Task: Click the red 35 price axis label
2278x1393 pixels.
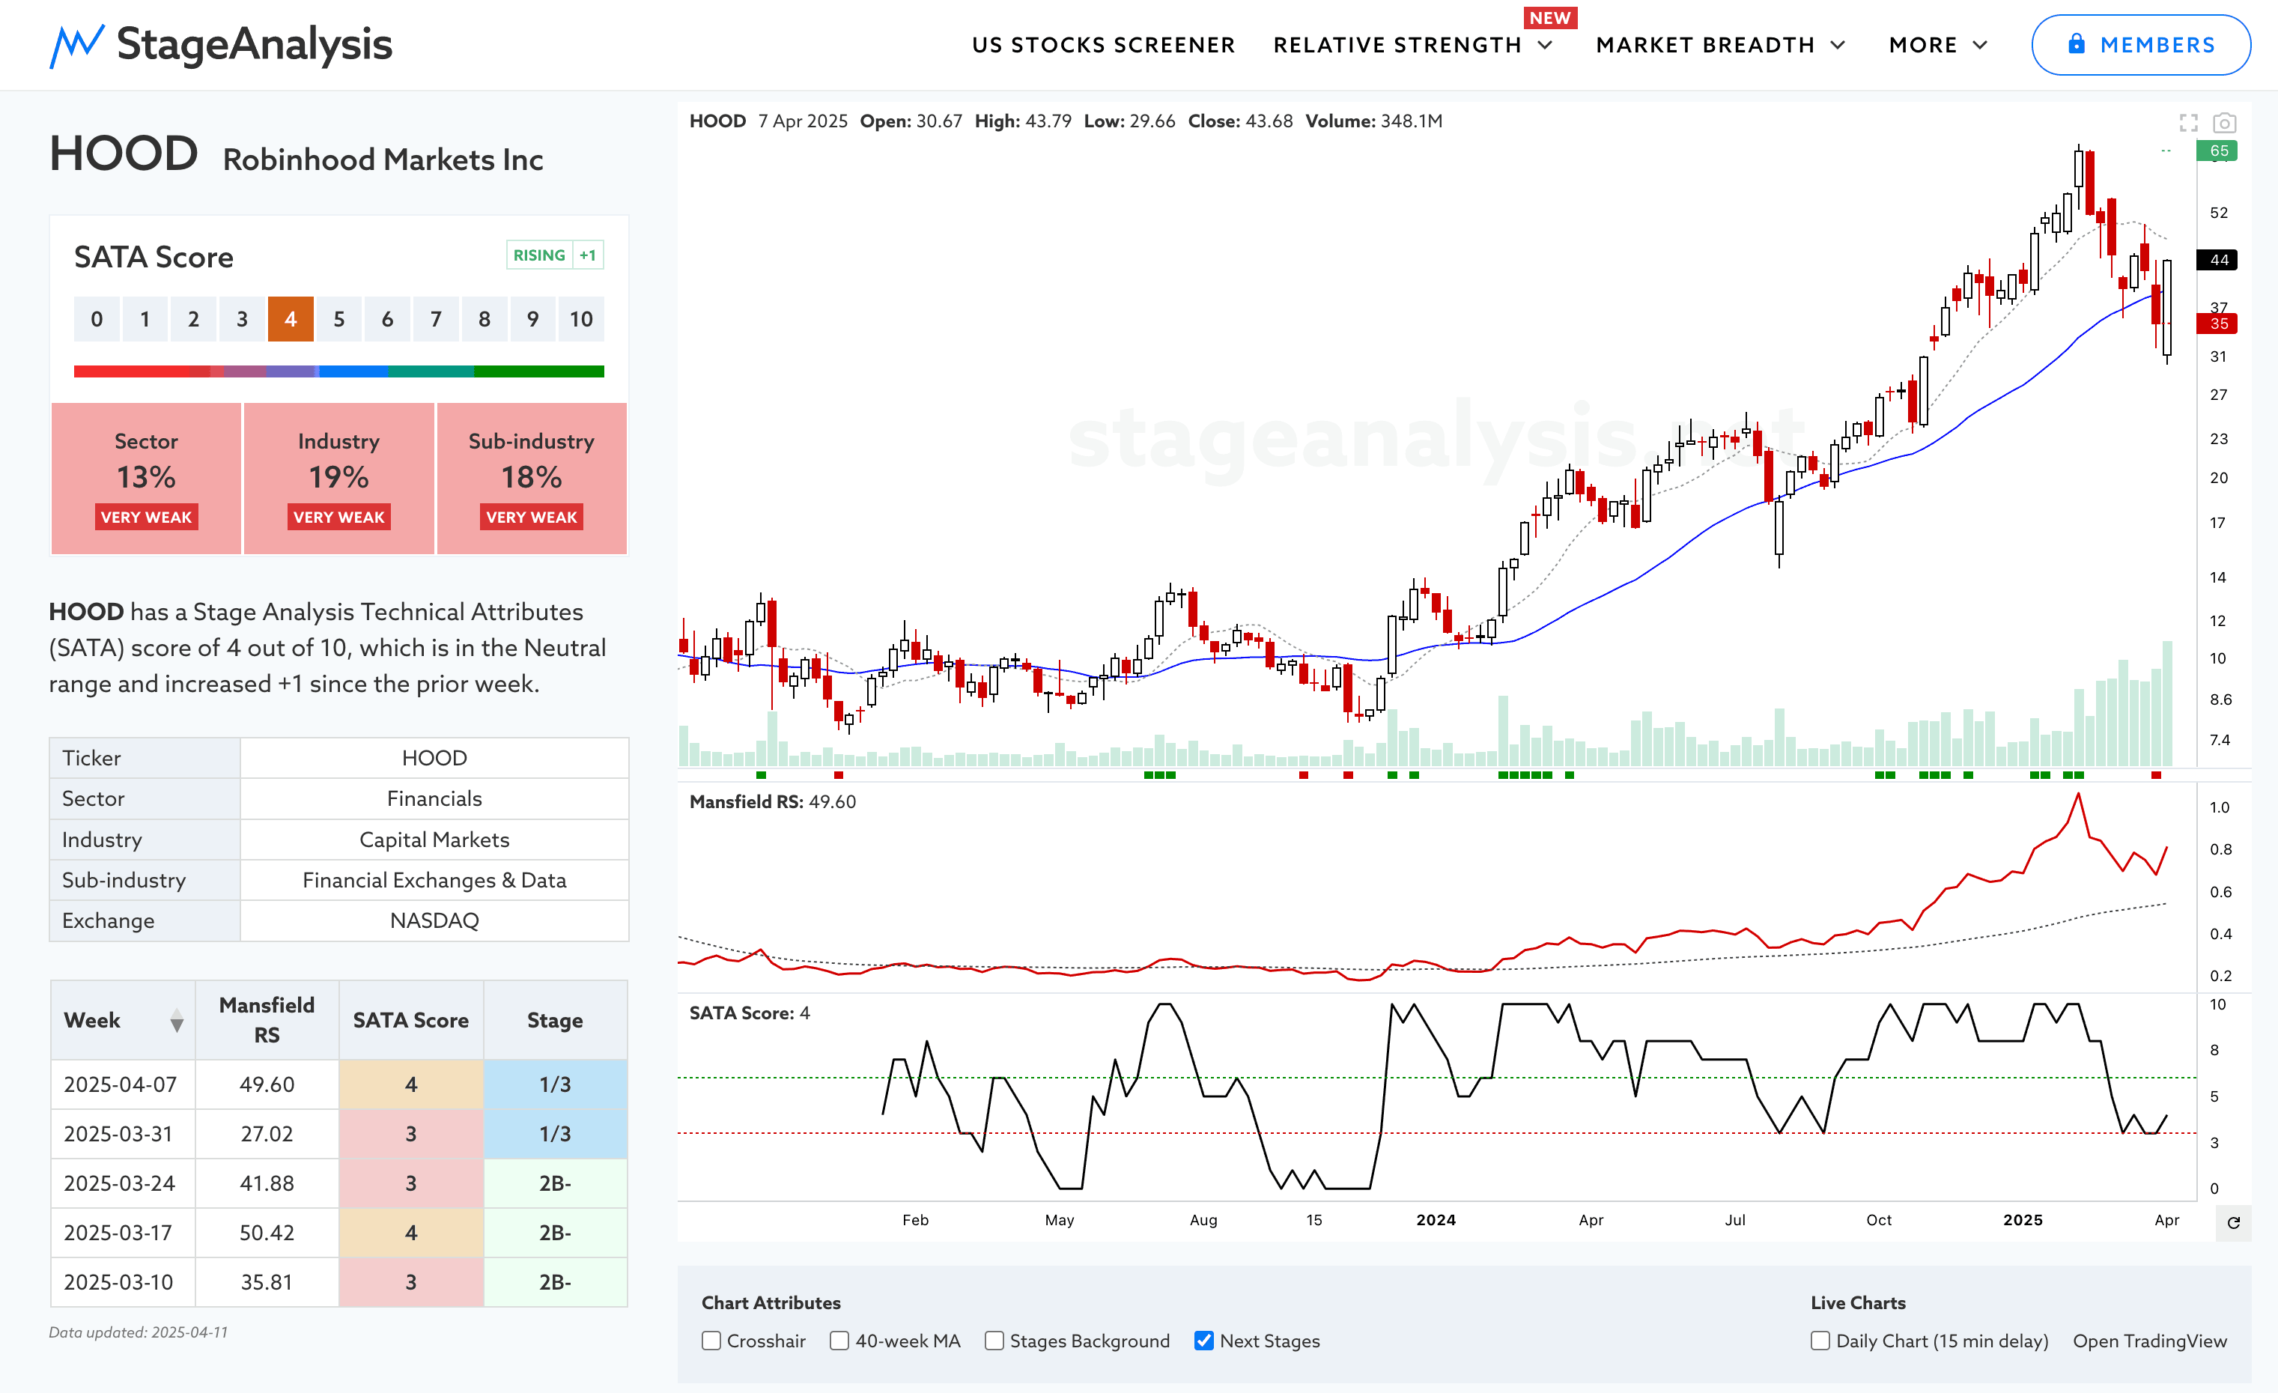Action: point(2218,324)
